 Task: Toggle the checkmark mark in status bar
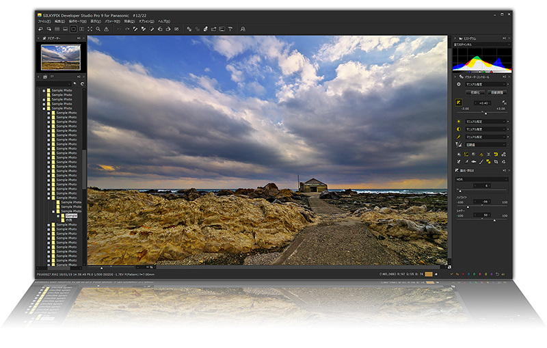(452, 274)
